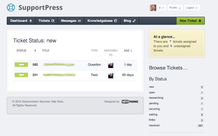The image size is (218, 136).
Task: Click the SupportPress site title
Action: click(41, 8)
